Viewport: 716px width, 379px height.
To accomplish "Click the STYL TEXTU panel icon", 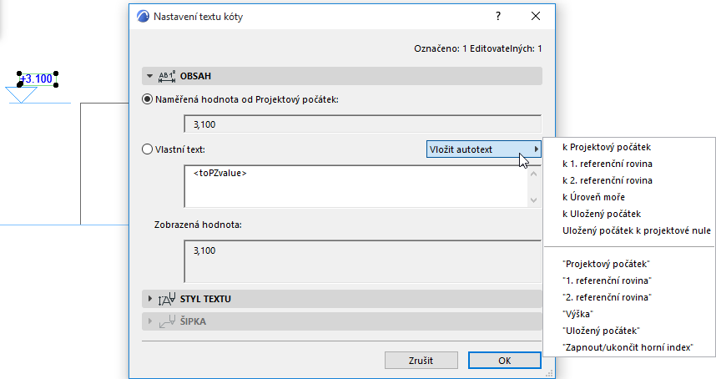I will [166, 298].
